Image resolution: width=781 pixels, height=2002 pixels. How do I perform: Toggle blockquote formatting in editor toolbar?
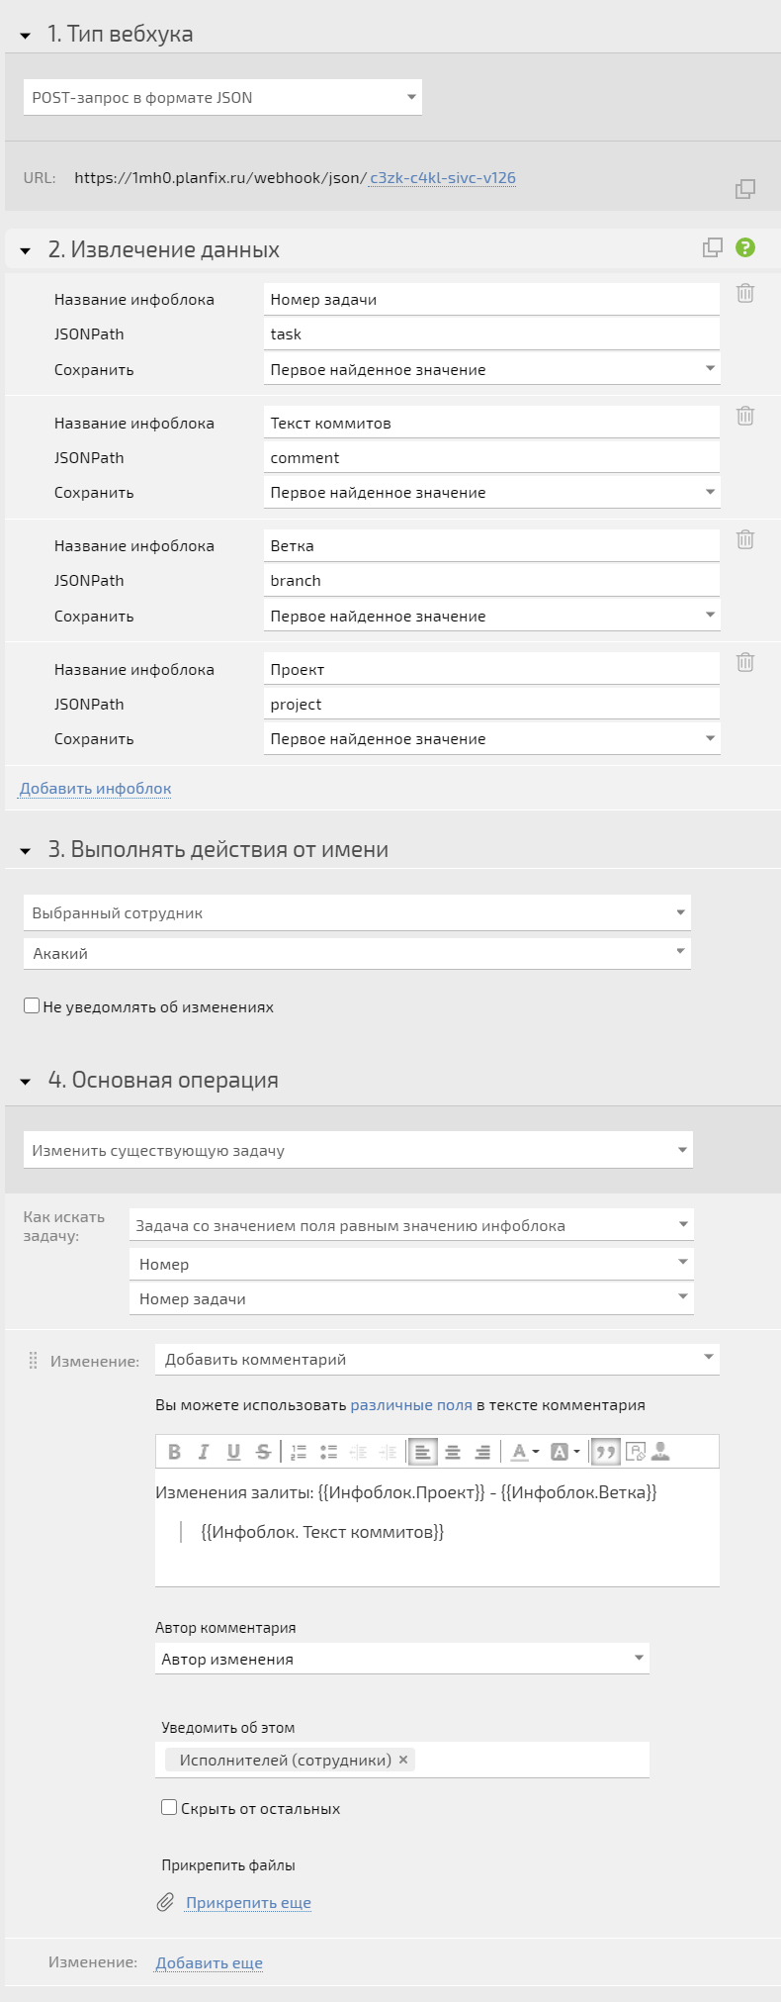coord(605,1452)
